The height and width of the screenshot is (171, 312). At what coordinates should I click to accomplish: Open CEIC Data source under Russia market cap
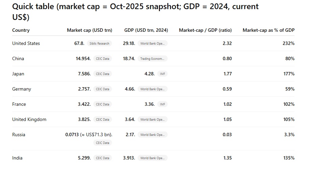(102, 143)
